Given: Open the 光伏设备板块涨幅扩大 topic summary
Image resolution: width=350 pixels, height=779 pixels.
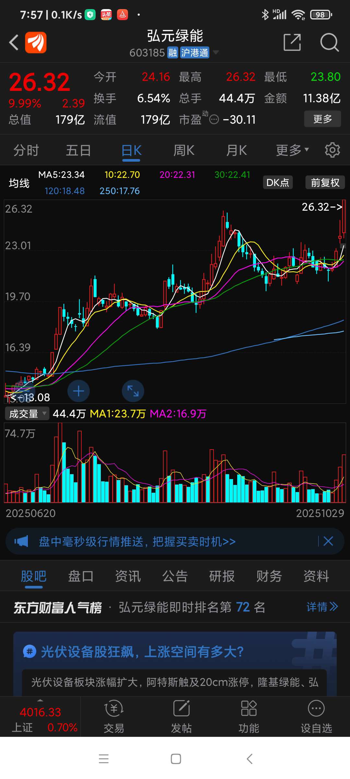Looking at the screenshot, I should [175, 682].
